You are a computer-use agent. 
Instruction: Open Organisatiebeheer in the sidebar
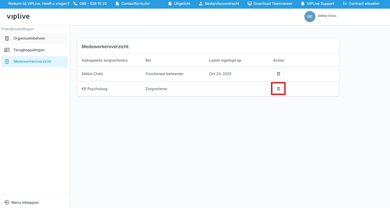(35, 38)
